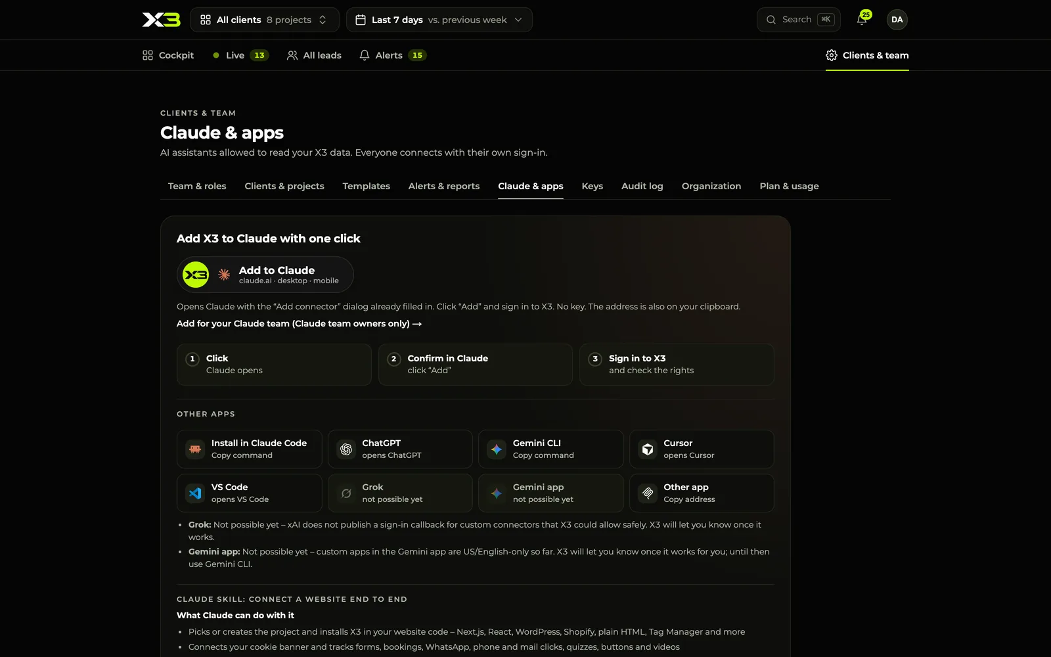This screenshot has height=657, width=1051.
Task: Open the Last 7 days date dropdown
Action: point(439,20)
